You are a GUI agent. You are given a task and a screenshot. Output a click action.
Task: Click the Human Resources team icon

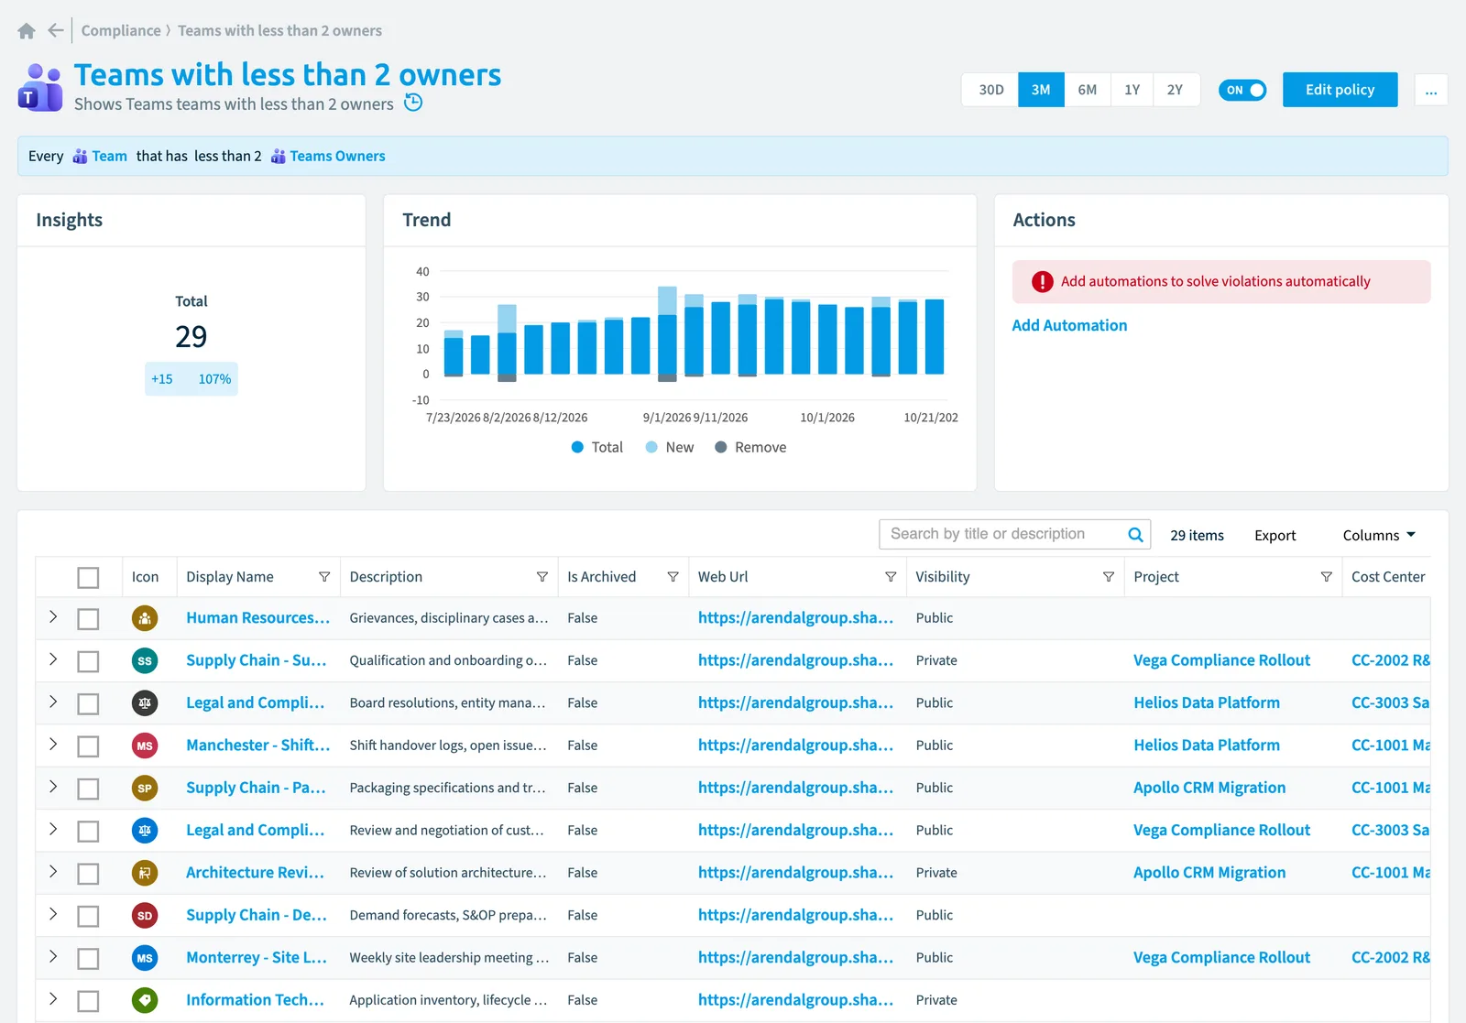(145, 618)
